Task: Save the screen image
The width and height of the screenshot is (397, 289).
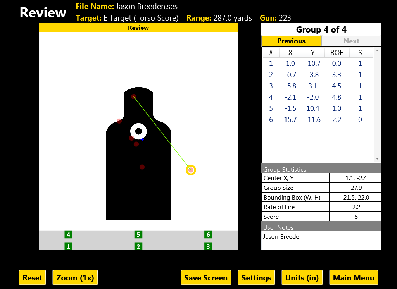Action: coord(206,278)
